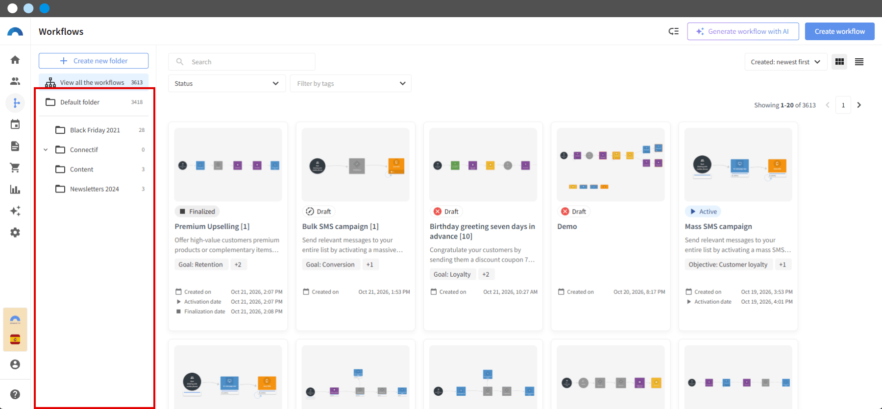Open the document templates icon in sidebar
The height and width of the screenshot is (409, 882).
(x=15, y=146)
